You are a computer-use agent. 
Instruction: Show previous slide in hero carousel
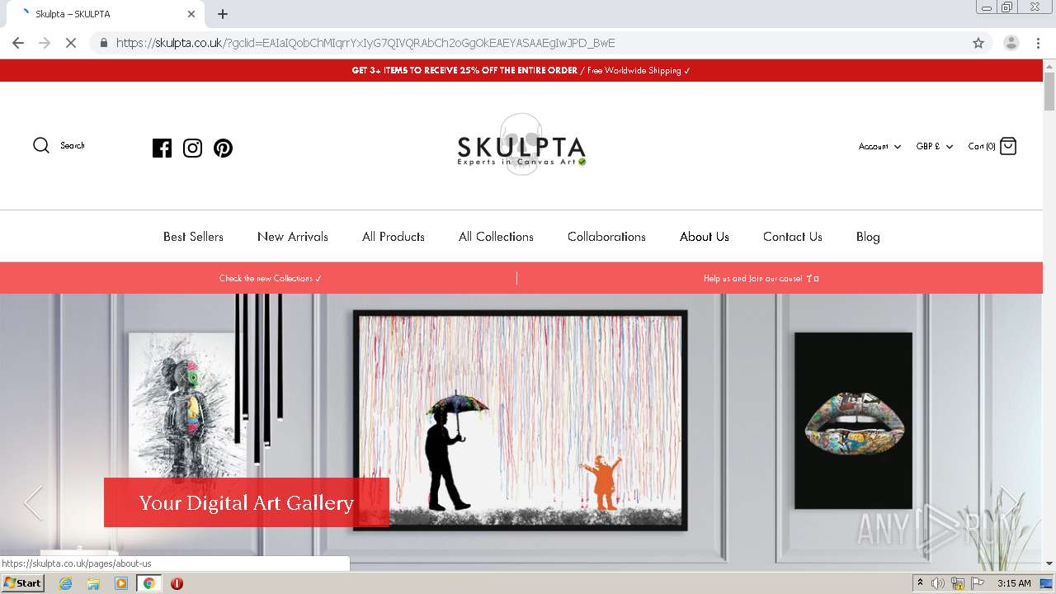(x=33, y=502)
